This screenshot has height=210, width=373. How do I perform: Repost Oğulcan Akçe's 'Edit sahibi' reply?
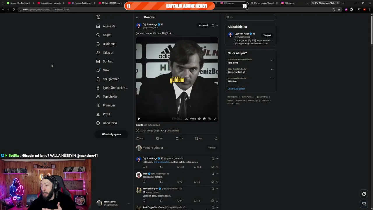(x=161, y=167)
